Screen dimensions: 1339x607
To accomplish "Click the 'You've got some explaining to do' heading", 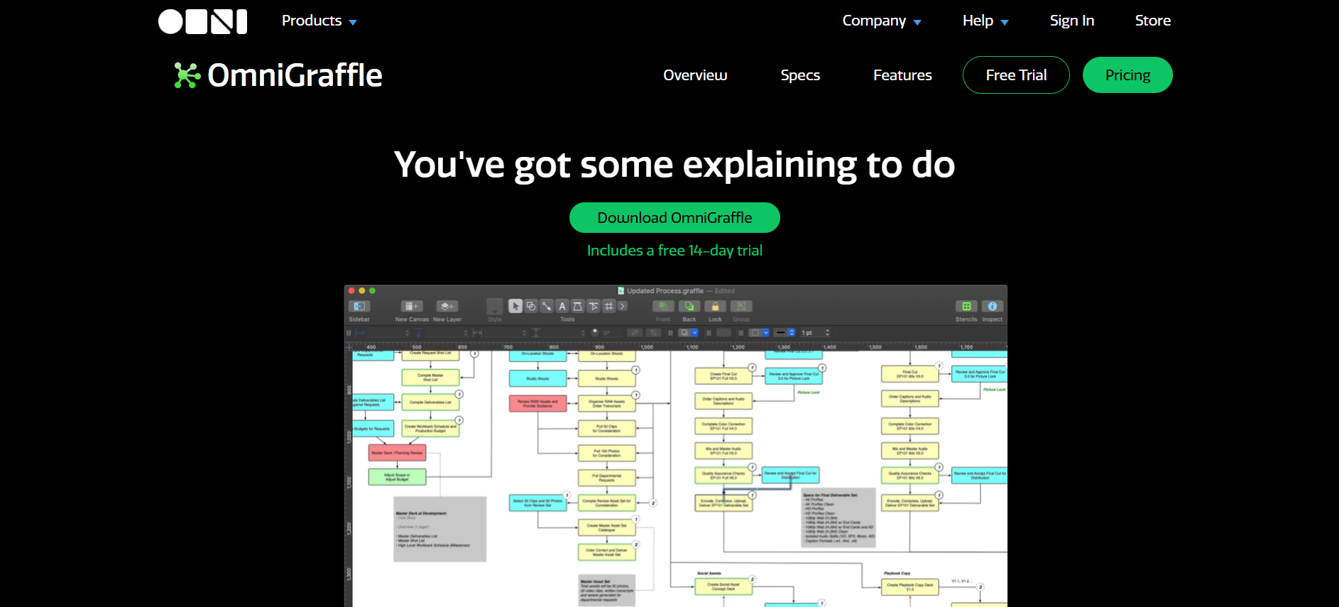I will coord(674,165).
